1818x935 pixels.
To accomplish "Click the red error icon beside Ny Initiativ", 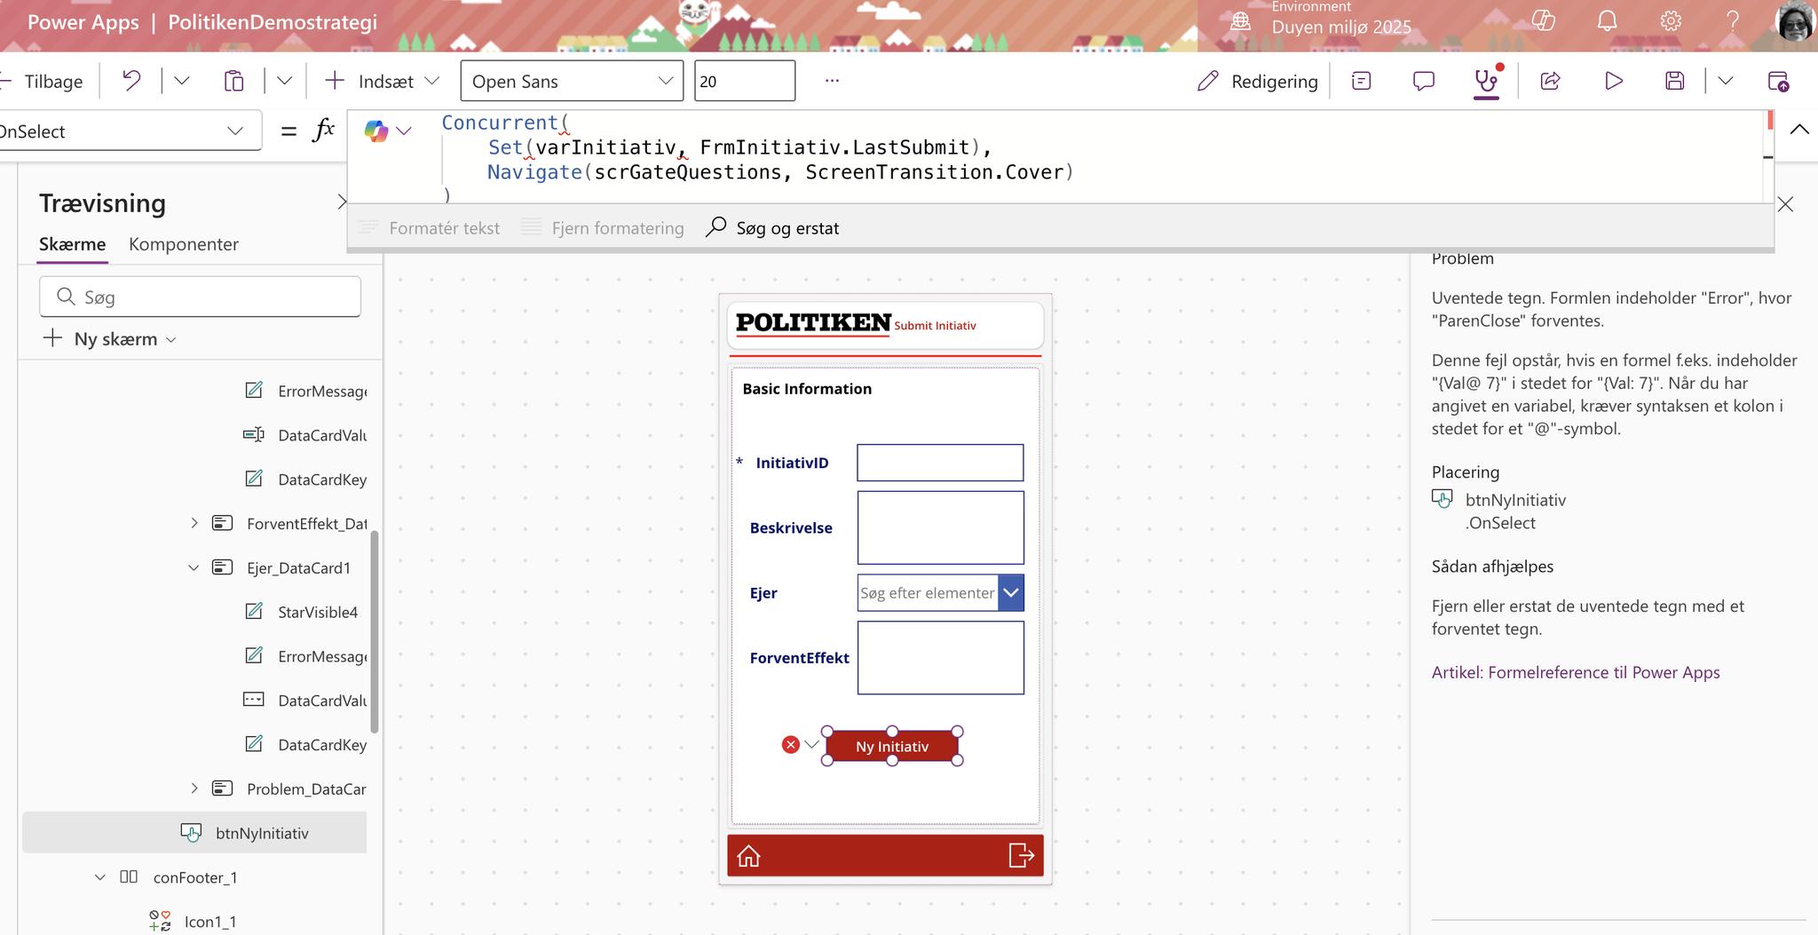I will point(790,745).
